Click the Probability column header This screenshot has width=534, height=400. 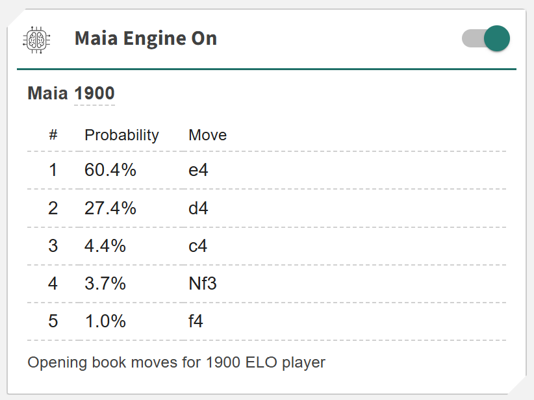[x=121, y=135]
